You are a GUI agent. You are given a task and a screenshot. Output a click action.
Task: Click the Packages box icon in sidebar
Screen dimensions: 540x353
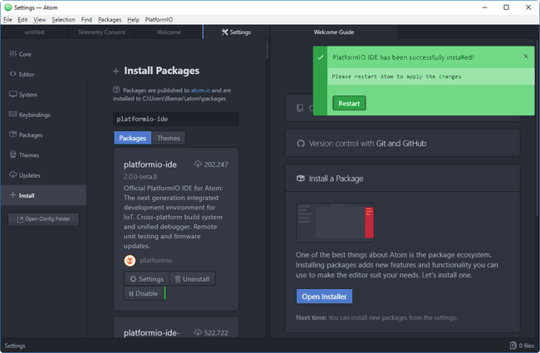tap(12, 135)
